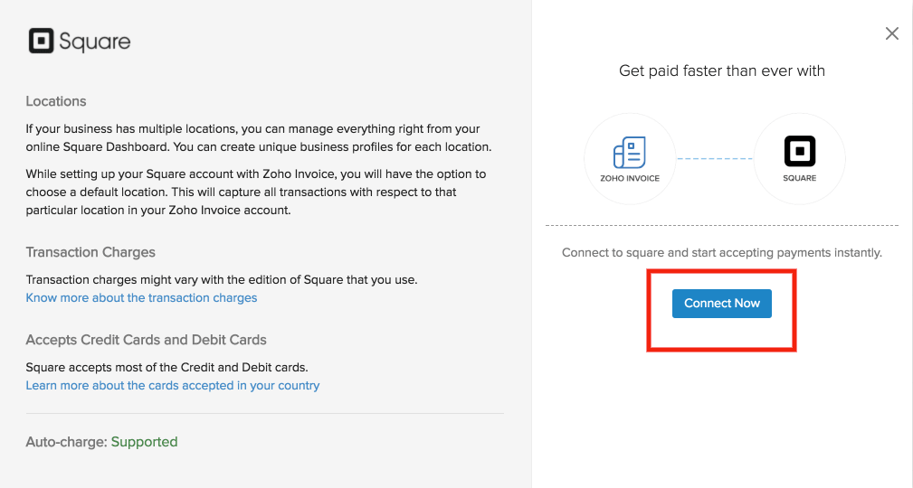The height and width of the screenshot is (488, 913).
Task: Click the black Square icon in the circle
Action: 799,152
